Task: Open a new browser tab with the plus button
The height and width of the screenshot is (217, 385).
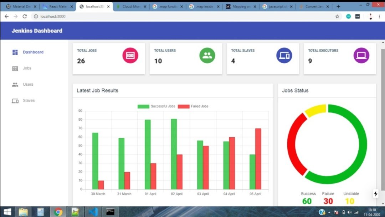Action: coord(338,7)
